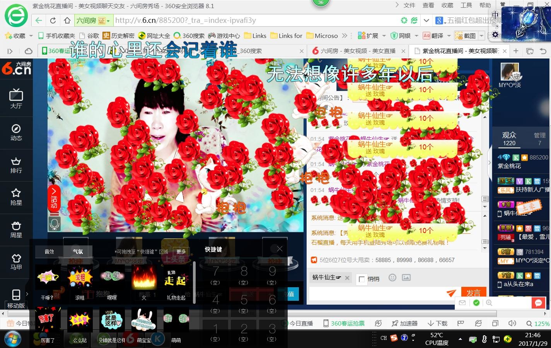This screenshot has height=348, width=551.
Task: Open the 移动版 mobile version
Action: coord(16,298)
